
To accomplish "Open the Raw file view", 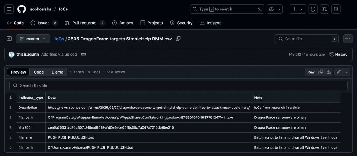I will click(x=311, y=72).
